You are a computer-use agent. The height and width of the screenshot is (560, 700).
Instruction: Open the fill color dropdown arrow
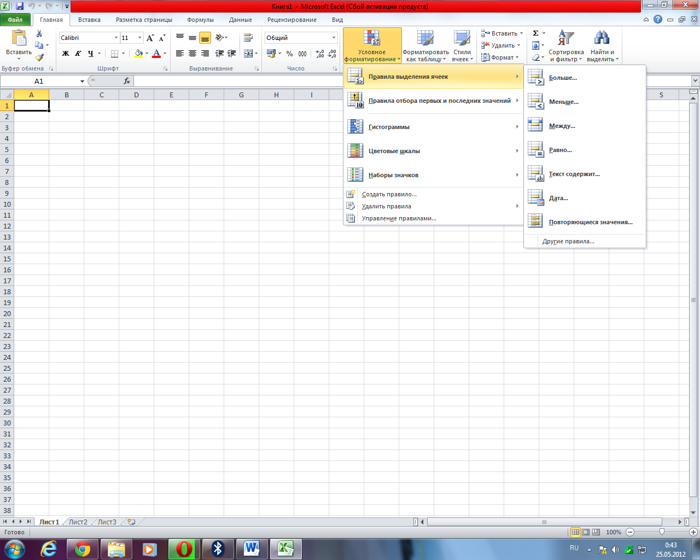coord(147,54)
